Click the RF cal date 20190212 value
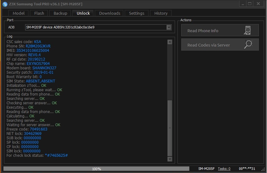 [x=36, y=59]
